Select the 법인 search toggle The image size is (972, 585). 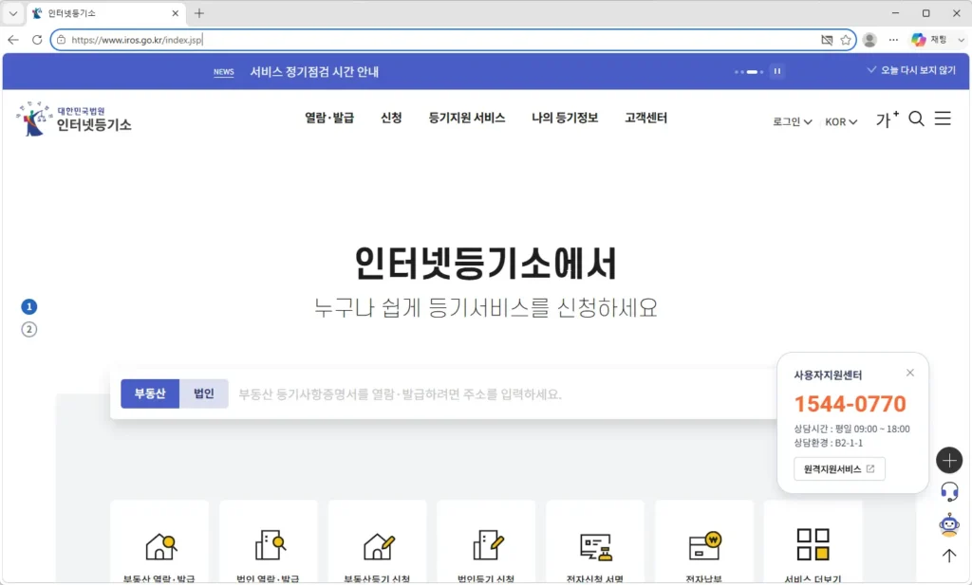(204, 393)
